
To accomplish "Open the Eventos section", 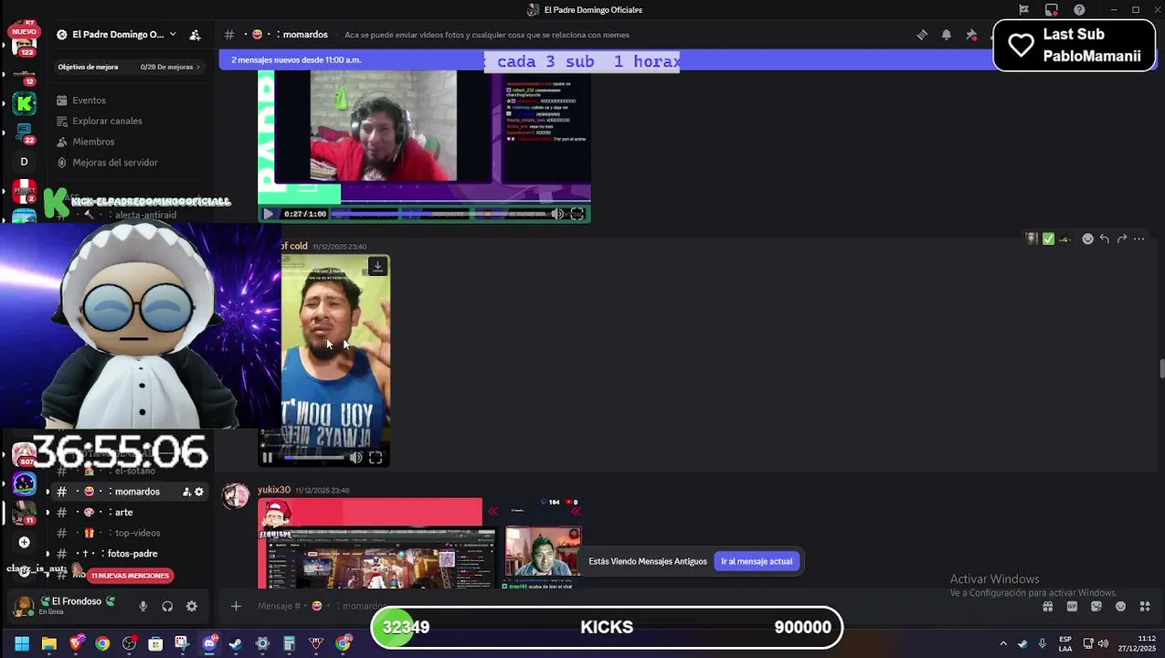I will click(90, 101).
